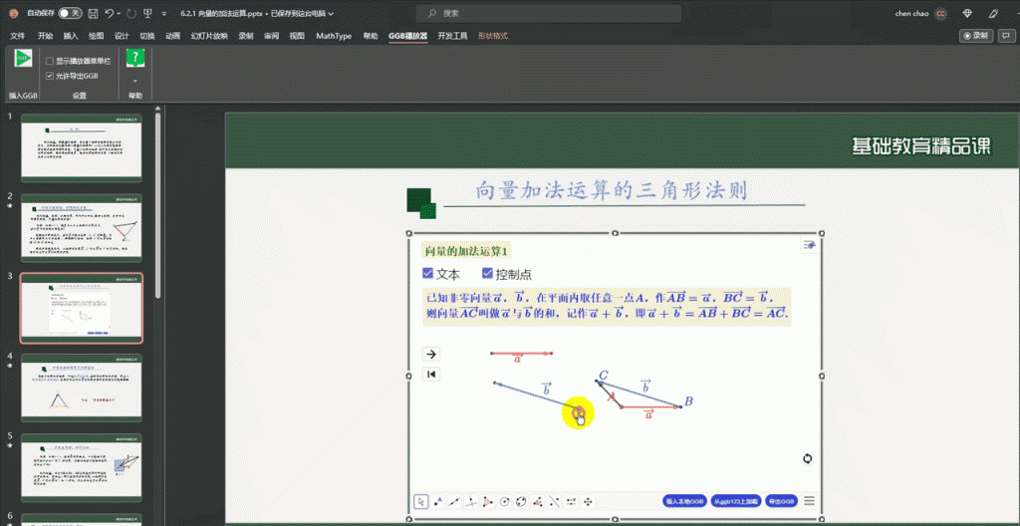
Task: Click the slide panel vertical scrollbar
Action: 157,205
